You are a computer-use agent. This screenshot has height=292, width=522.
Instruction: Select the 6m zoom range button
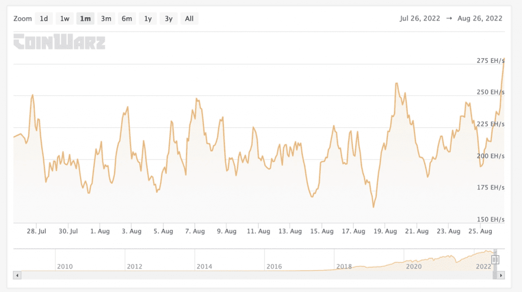point(126,19)
